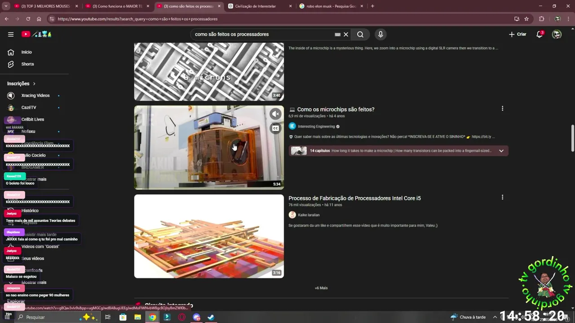Open Opera browser from the taskbar

coord(182,317)
